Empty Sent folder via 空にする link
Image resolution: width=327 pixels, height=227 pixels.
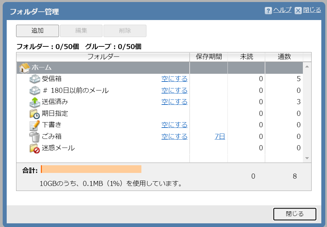(x=174, y=102)
